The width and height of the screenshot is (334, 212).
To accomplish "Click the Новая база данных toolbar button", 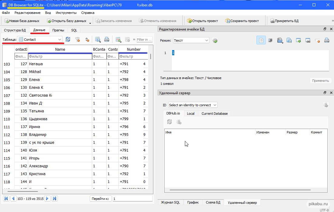I will (x=22, y=21).
